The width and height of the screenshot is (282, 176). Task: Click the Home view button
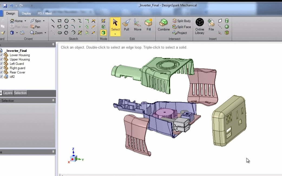(16, 21)
